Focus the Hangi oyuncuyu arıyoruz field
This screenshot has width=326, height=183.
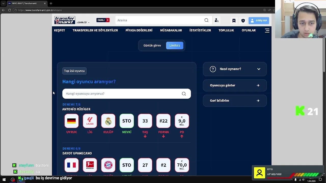[127, 94]
